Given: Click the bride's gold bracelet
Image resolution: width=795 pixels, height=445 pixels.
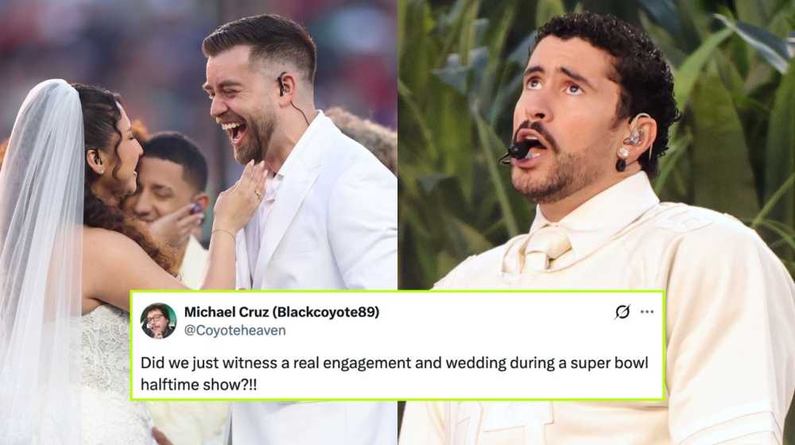Looking at the screenshot, I should coord(223,231).
